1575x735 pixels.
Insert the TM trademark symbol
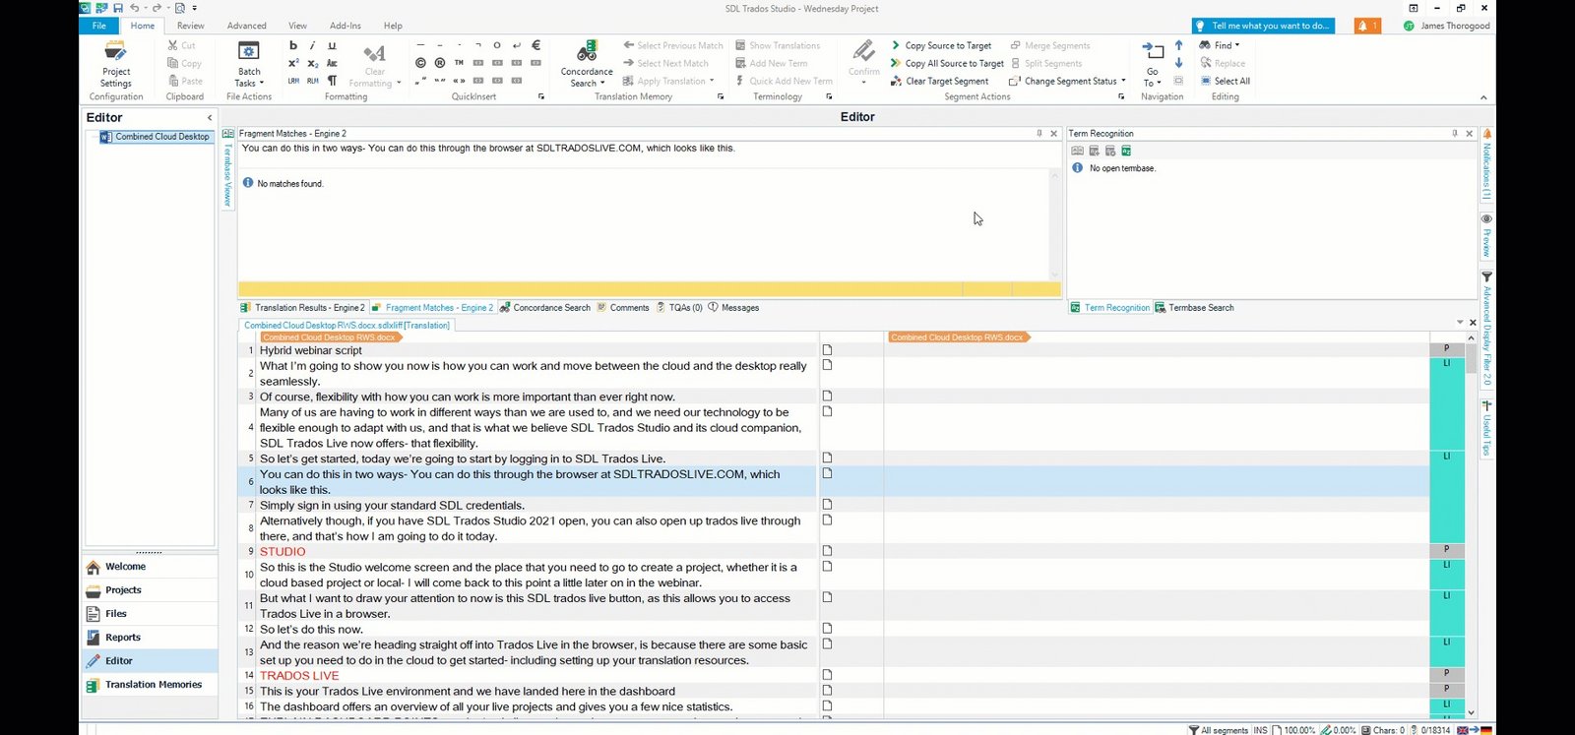459,63
